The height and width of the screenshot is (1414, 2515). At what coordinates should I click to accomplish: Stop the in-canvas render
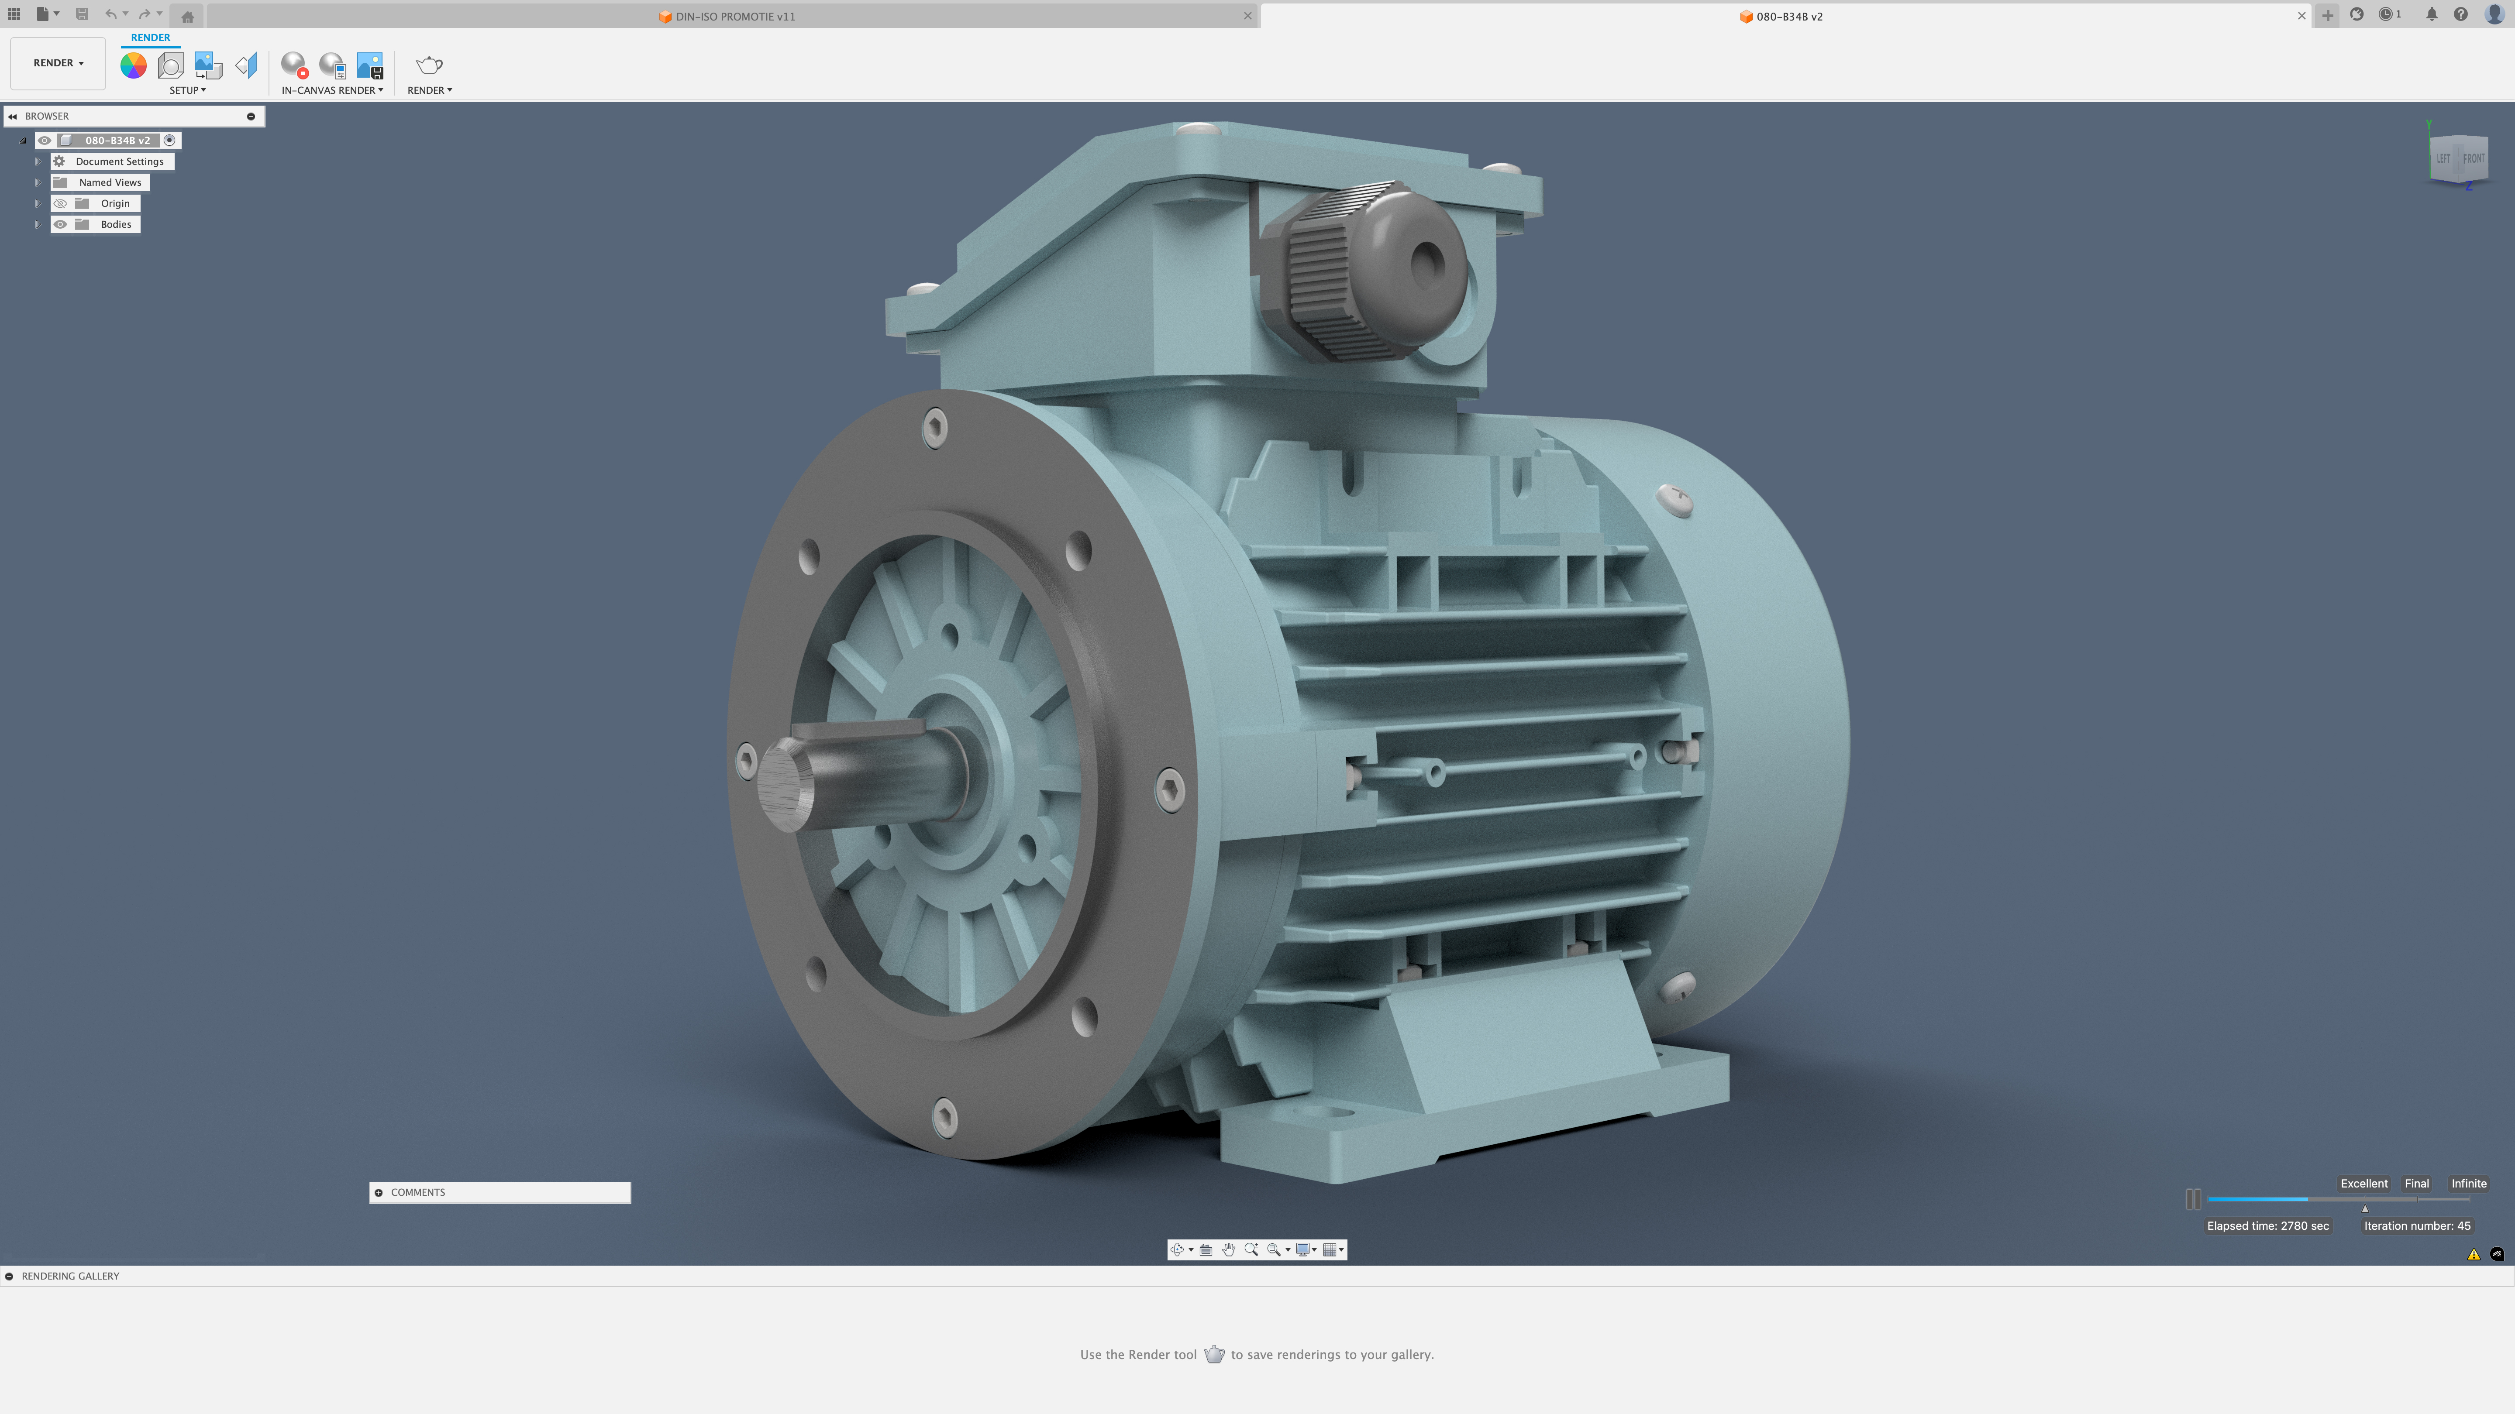(294, 65)
